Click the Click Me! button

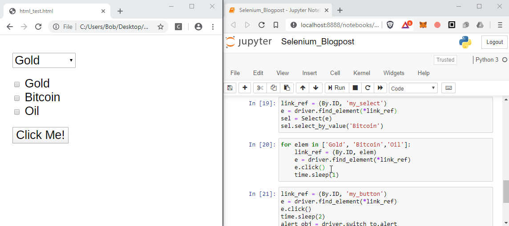tap(40, 135)
